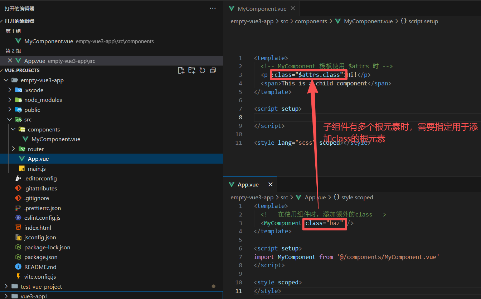Collapse the empty-vue3-app folder

[x=6, y=80]
